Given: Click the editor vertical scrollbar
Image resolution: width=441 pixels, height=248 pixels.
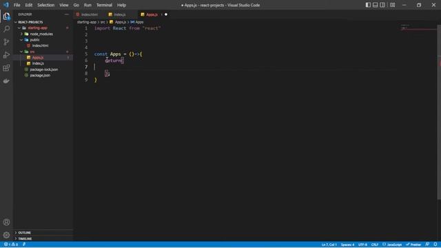Looking at the screenshot, I should 439,112.
